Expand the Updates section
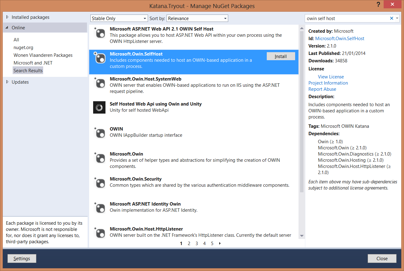 click(7, 82)
